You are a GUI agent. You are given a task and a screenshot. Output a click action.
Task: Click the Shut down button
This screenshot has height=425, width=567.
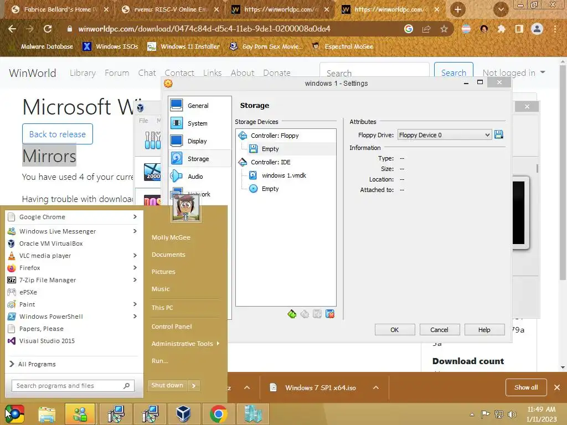tap(167, 385)
